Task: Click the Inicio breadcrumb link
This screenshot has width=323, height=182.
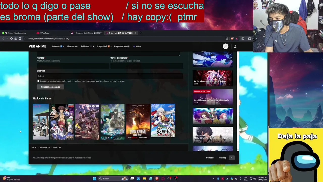Action: 34,148
